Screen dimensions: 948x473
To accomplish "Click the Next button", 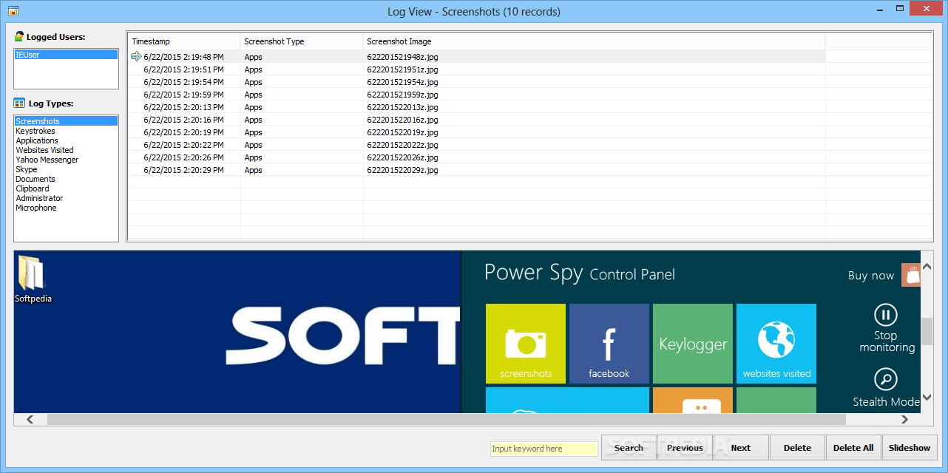I will 741,448.
